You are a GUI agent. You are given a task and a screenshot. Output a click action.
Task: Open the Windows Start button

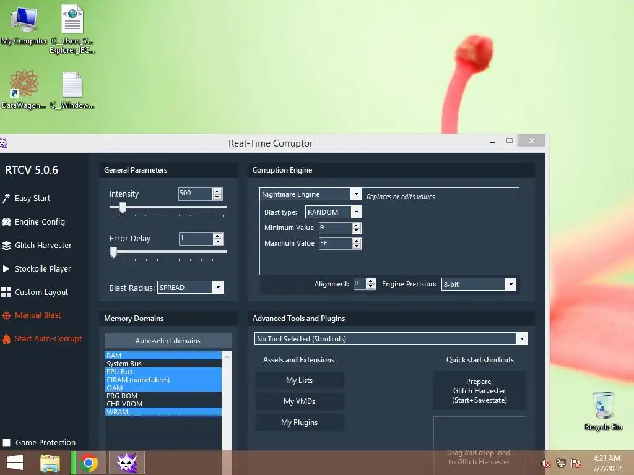[15, 463]
